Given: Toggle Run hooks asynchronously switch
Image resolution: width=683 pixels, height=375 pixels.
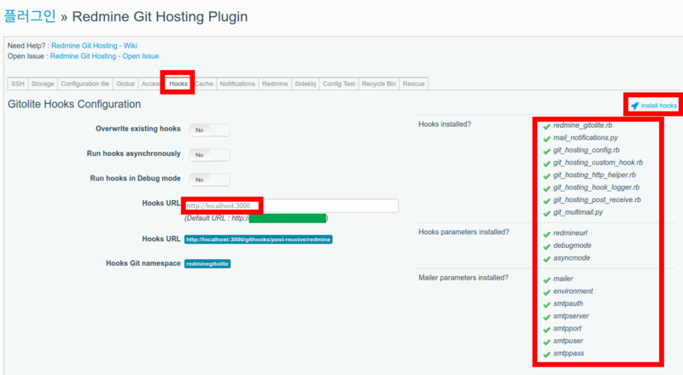Looking at the screenshot, I should coord(209,155).
